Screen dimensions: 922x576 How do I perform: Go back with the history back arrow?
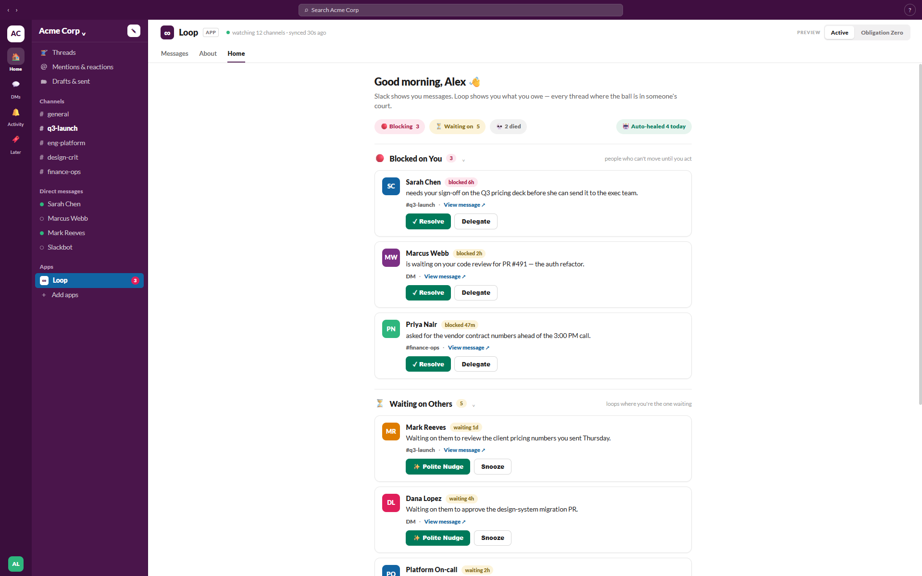click(x=8, y=10)
